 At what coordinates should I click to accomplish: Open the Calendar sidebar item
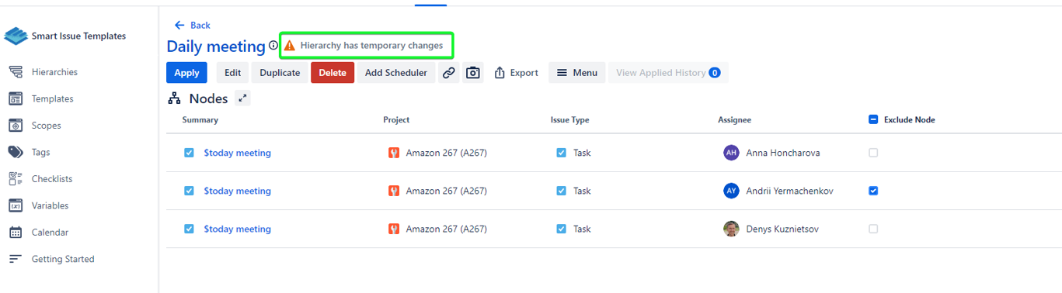tap(50, 233)
